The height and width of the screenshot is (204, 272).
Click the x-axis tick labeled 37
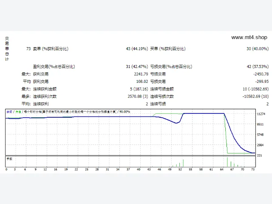point(128,169)
